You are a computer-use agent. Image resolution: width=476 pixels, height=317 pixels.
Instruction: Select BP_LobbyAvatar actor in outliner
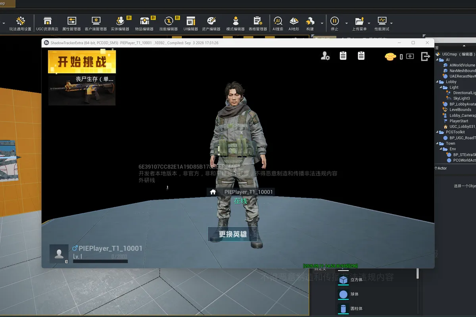[x=459, y=104]
